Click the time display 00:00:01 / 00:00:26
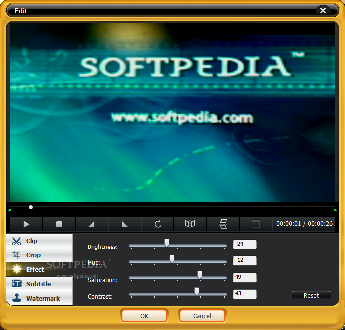 click(x=304, y=224)
